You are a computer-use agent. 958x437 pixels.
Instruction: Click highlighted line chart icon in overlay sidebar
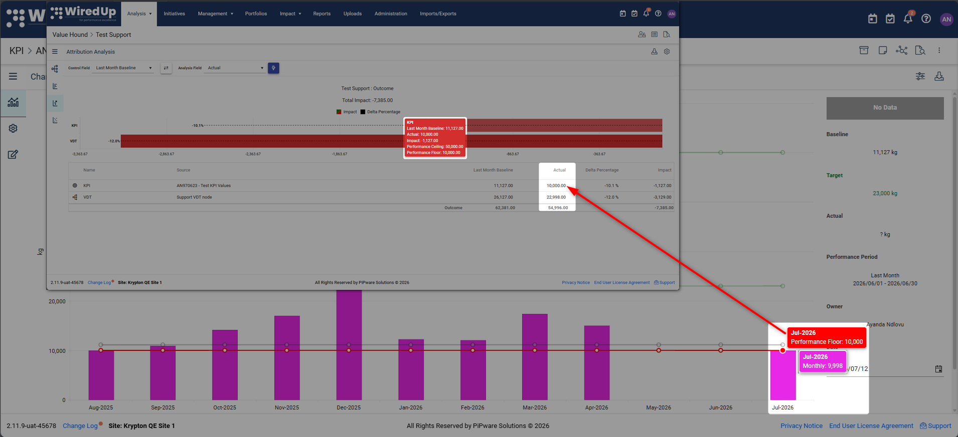[x=55, y=103]
